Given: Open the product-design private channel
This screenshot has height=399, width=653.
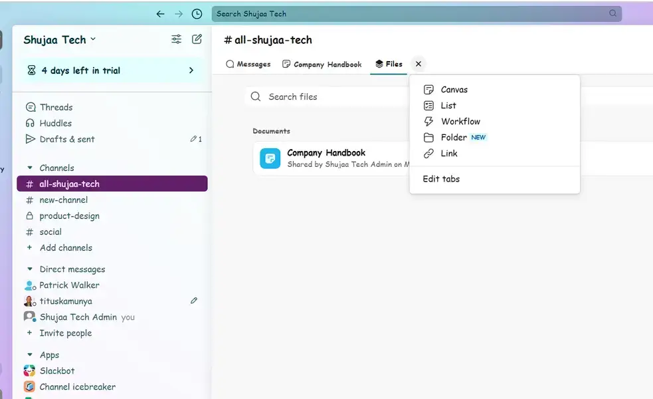Looking at the screenshot, I should pyautogui.click(x=112, y=215).
